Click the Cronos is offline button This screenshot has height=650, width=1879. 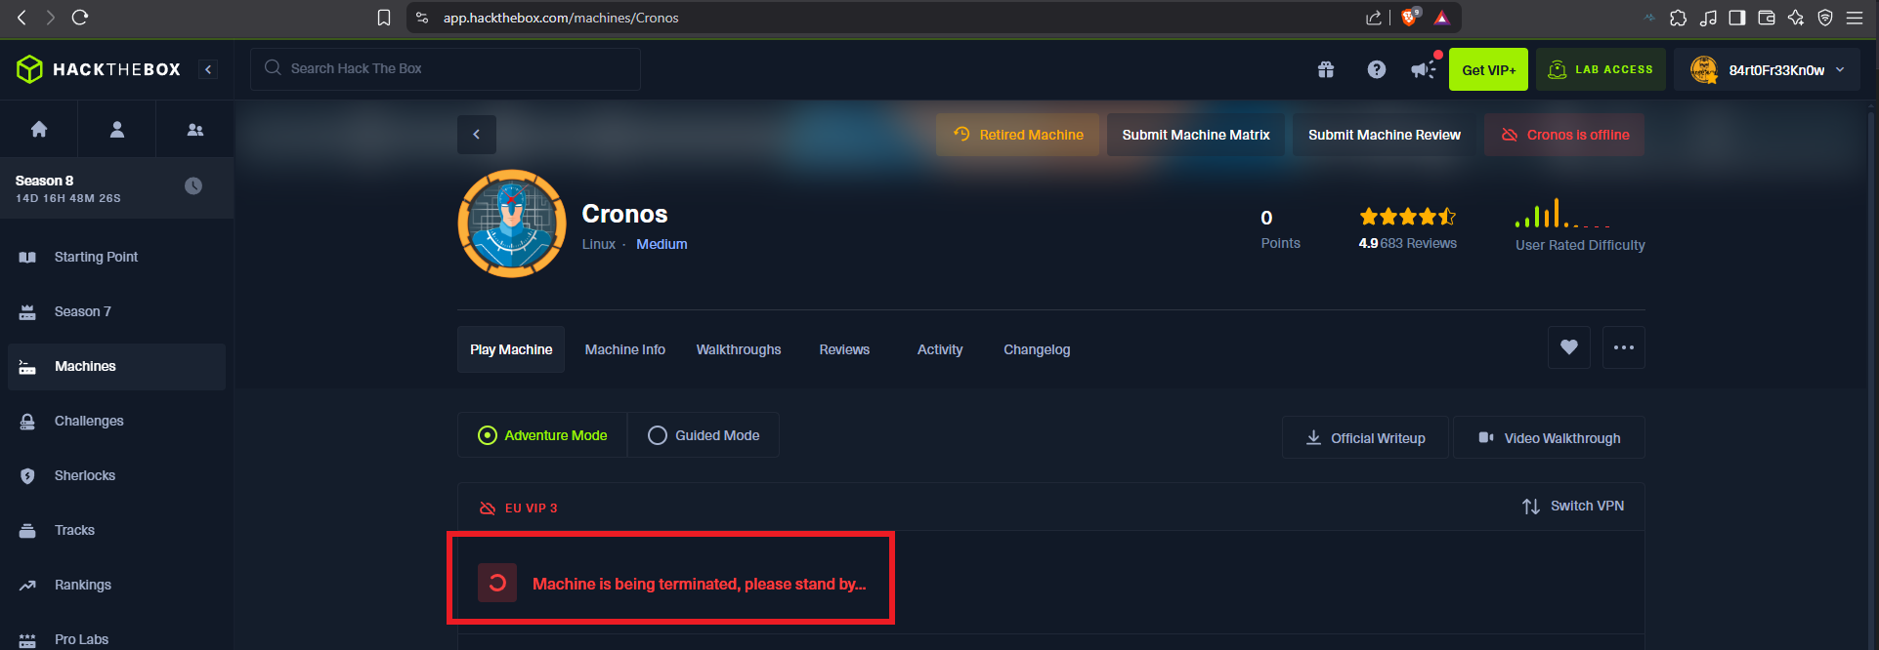[x=1564, y=135]
